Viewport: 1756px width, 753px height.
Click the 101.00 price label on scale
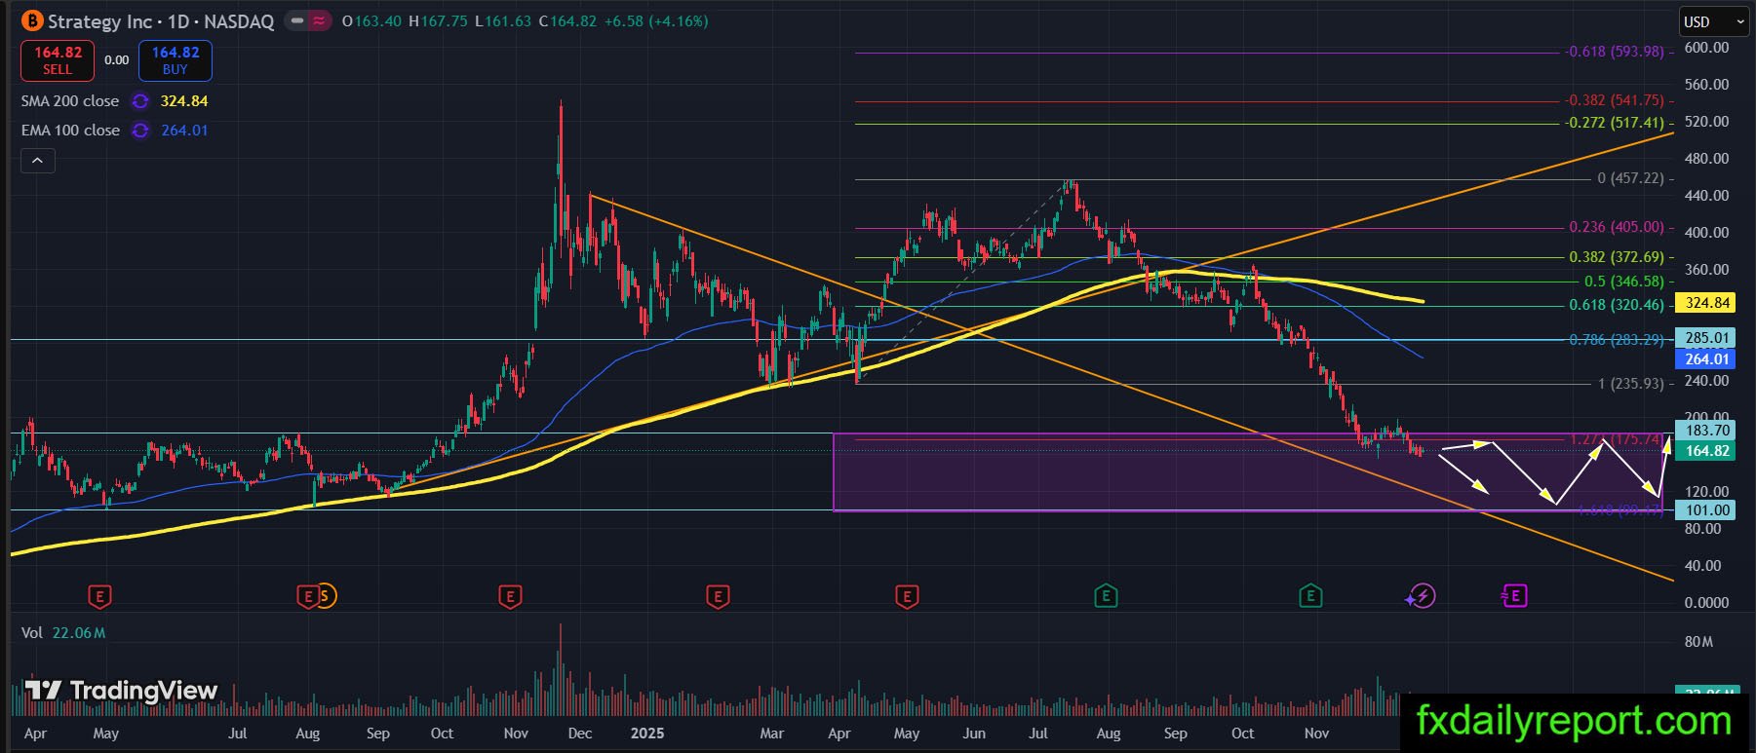click(x=1707, y=509)
